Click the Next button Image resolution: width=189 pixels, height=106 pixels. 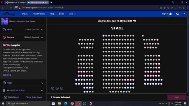tap(177, 97)
